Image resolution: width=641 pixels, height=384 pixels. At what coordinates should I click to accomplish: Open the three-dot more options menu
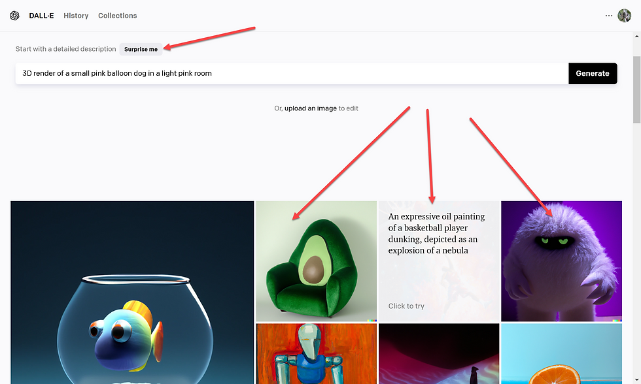[609, 16]
